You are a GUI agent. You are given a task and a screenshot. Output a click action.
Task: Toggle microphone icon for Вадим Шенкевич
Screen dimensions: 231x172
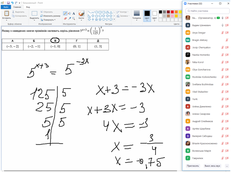(x=223, y=25)
